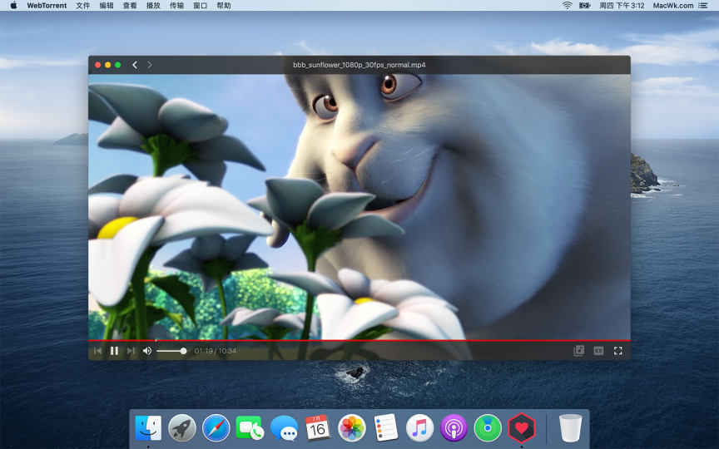The height and width of the screenshot is (449, 719).
Task: Adjust the volume slider
Action: (x=171, y=351)
